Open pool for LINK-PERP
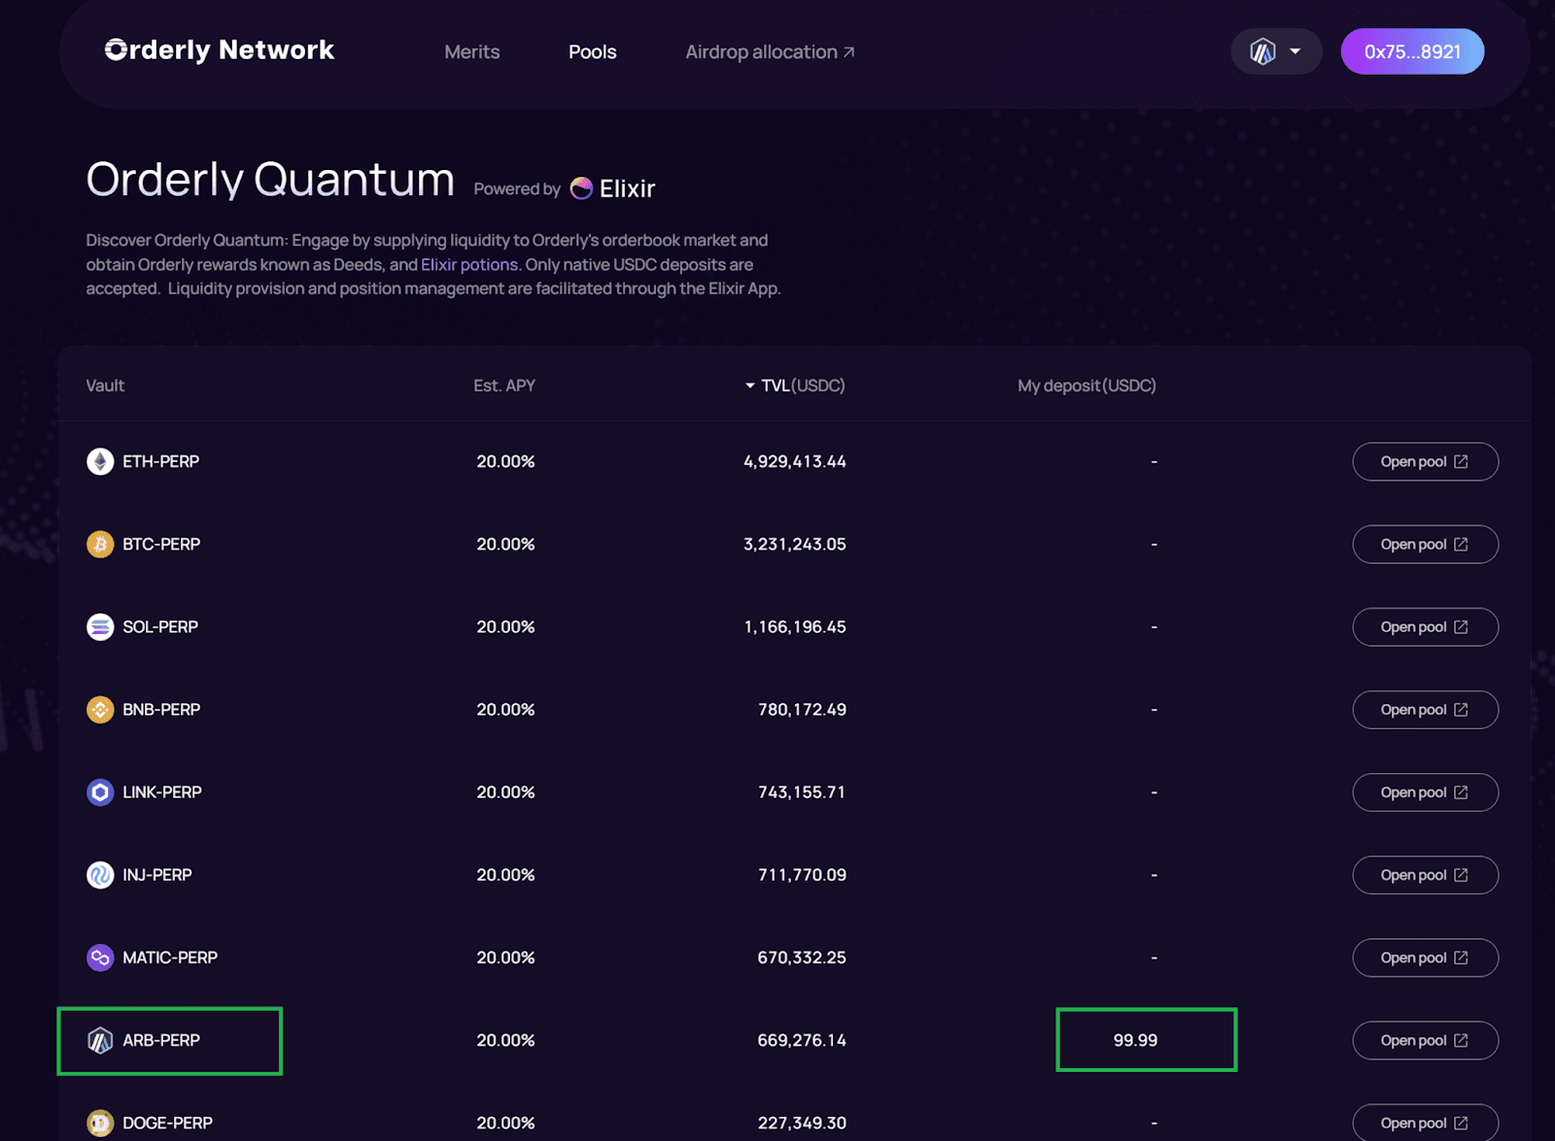This screenshot has height=1141, width=1555. 1426,792
